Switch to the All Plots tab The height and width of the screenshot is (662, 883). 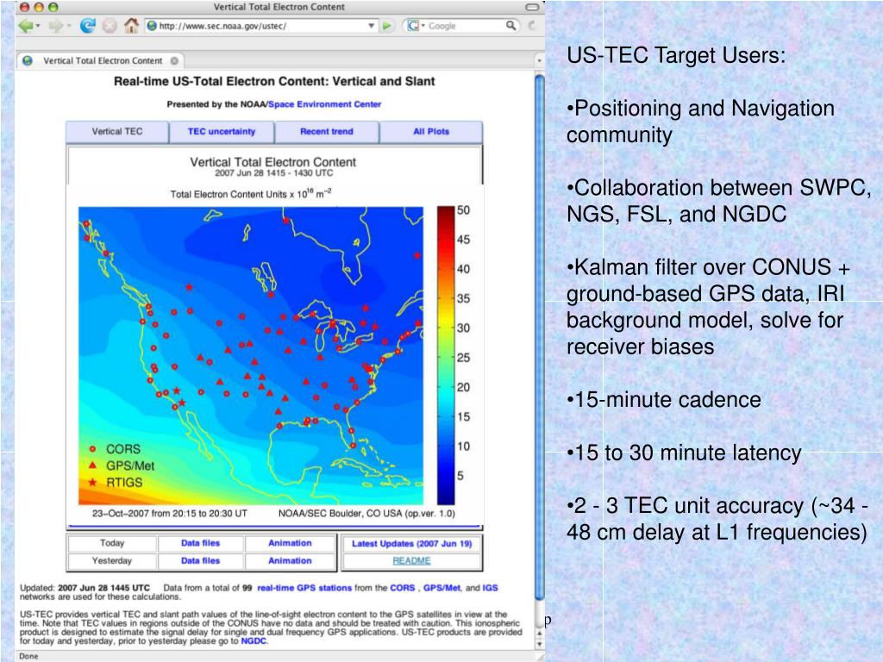[x=431, y=132]
